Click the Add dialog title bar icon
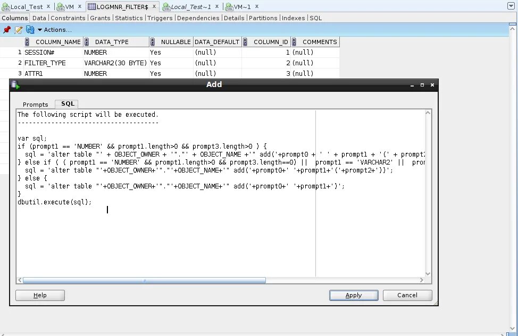 (15, 85)
